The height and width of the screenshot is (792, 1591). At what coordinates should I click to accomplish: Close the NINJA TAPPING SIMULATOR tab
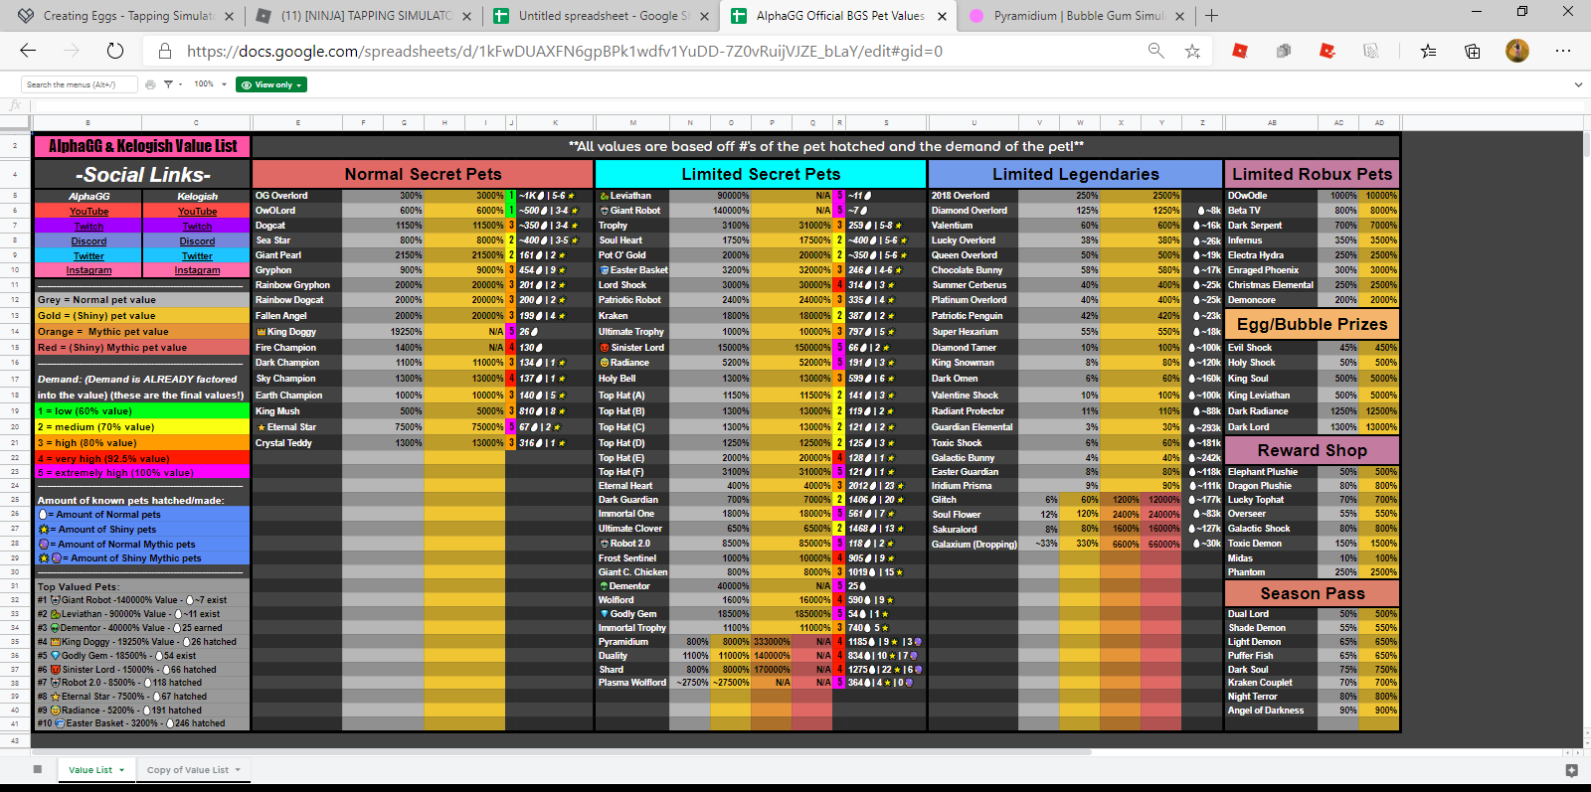[467, 16]
